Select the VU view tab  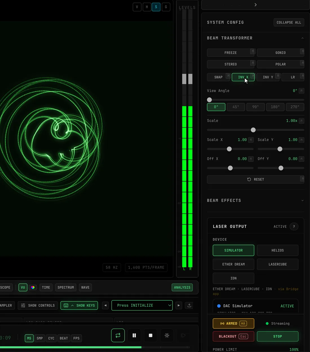[x=23, y=287]
